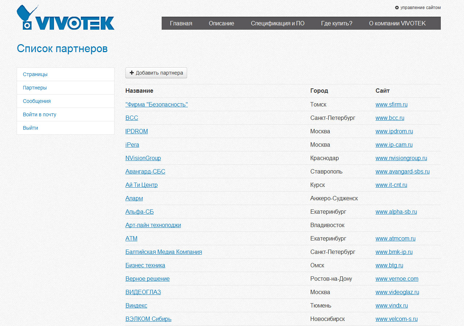
Task: Click the city cell Курск
Action: pyautogui.click(x=318, y=185)
